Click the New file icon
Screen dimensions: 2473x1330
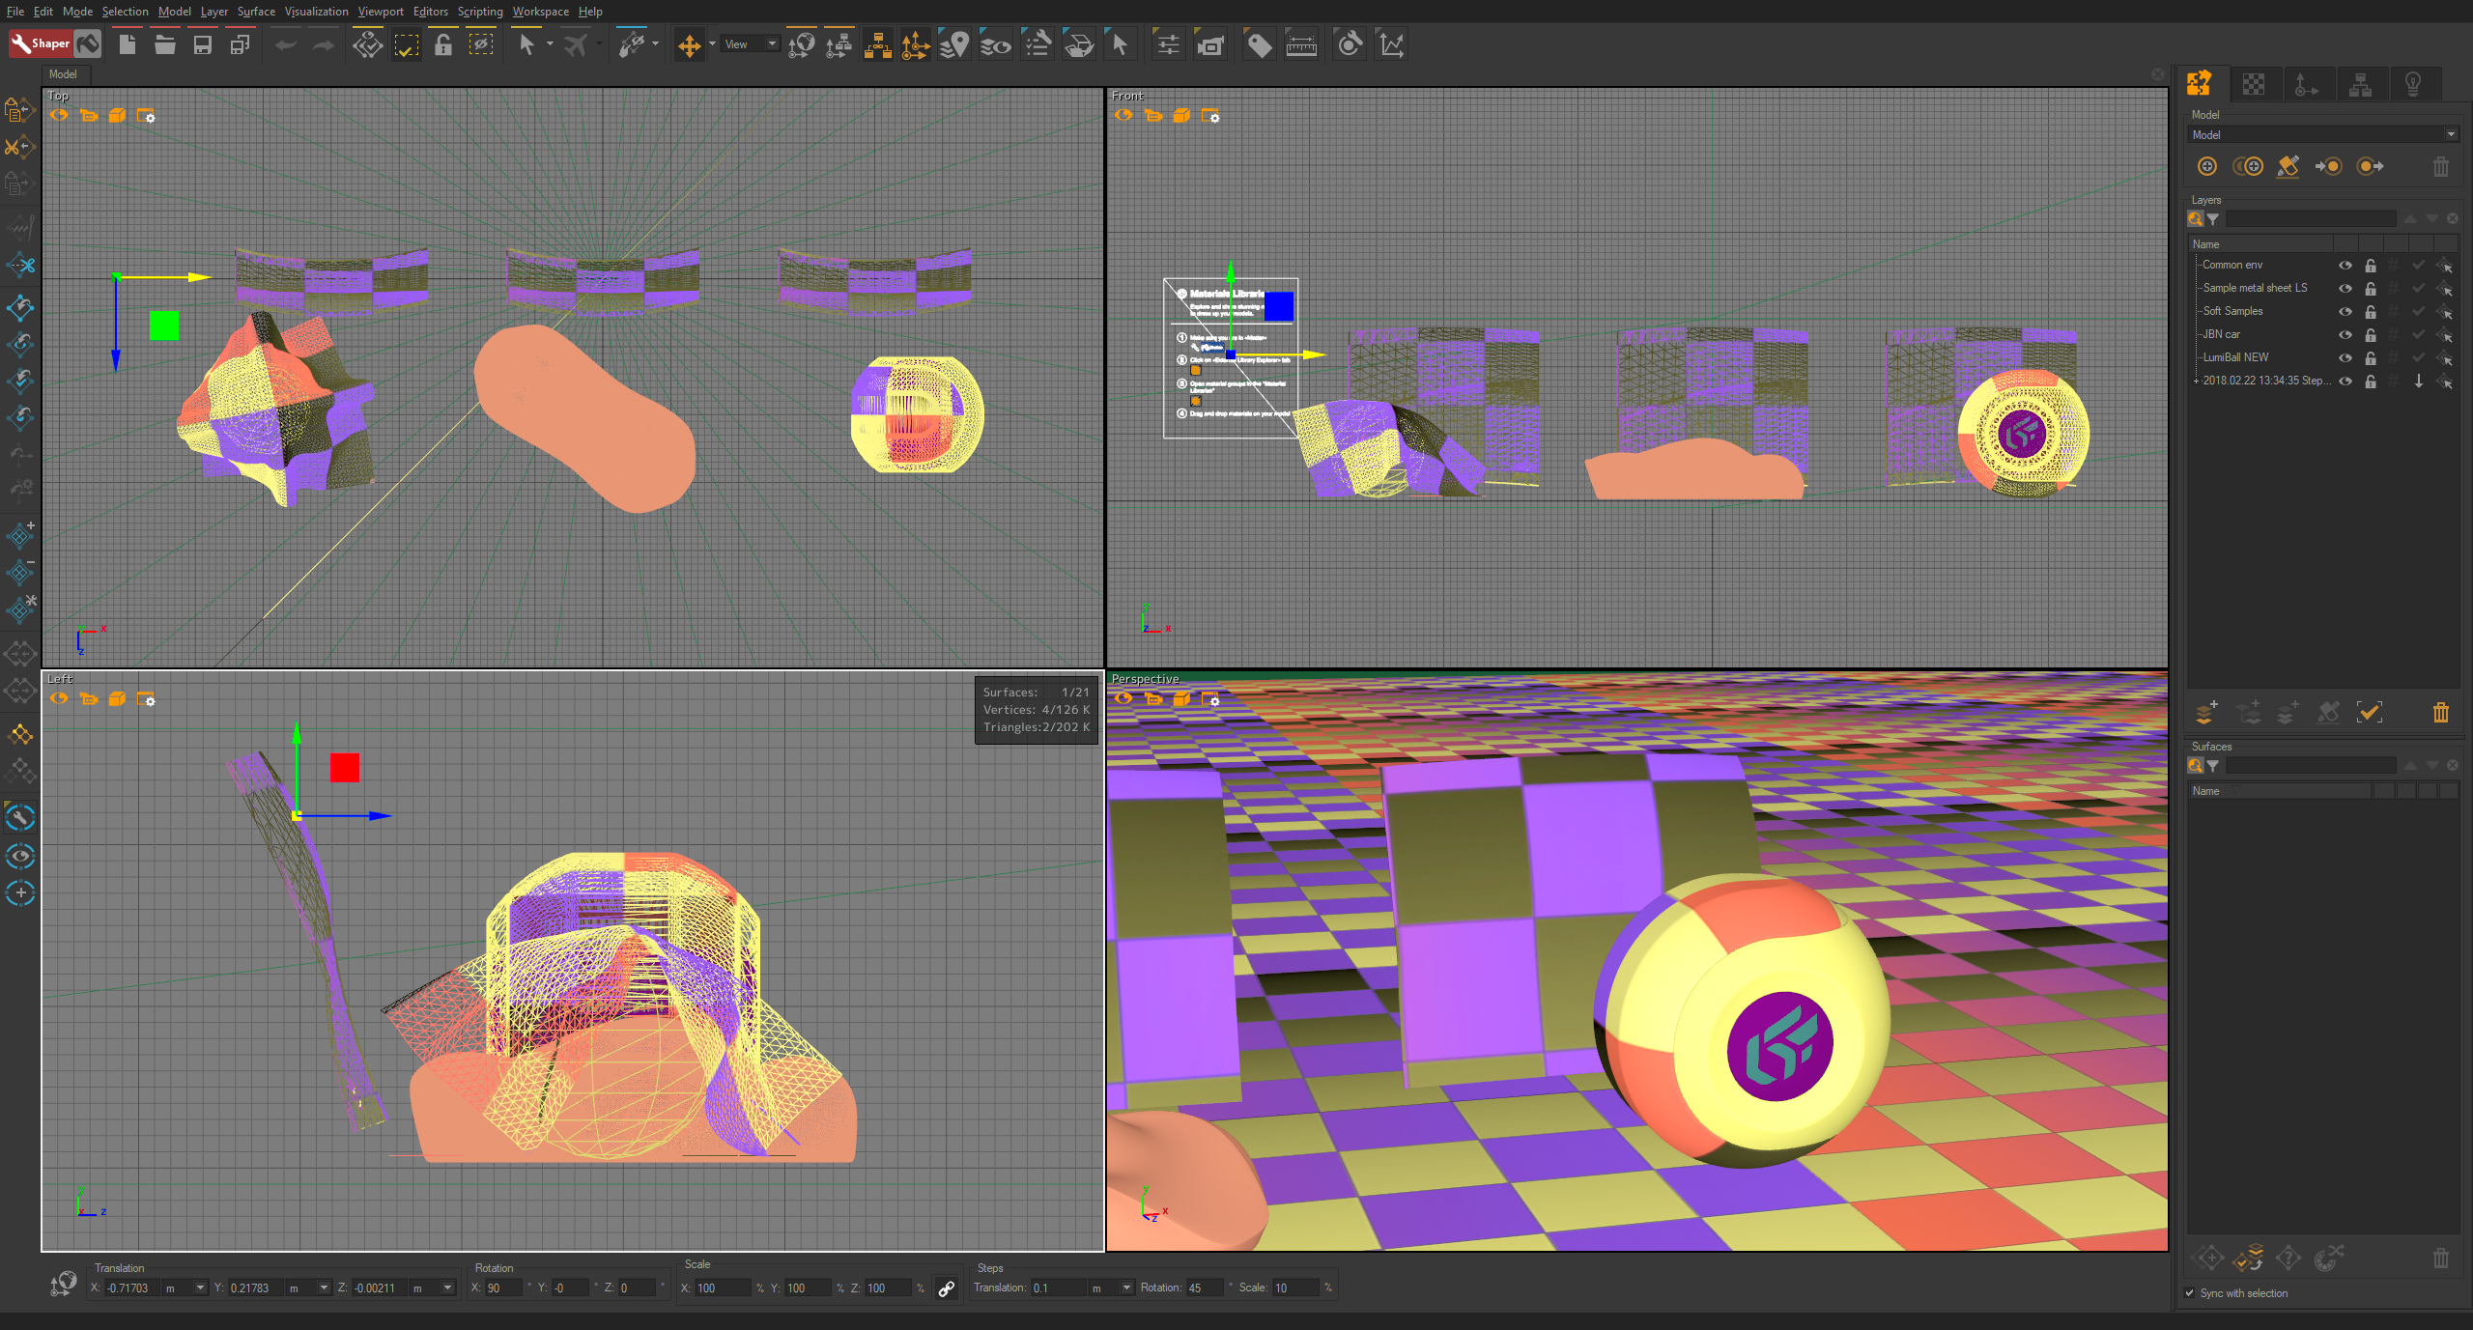[127, 44]
